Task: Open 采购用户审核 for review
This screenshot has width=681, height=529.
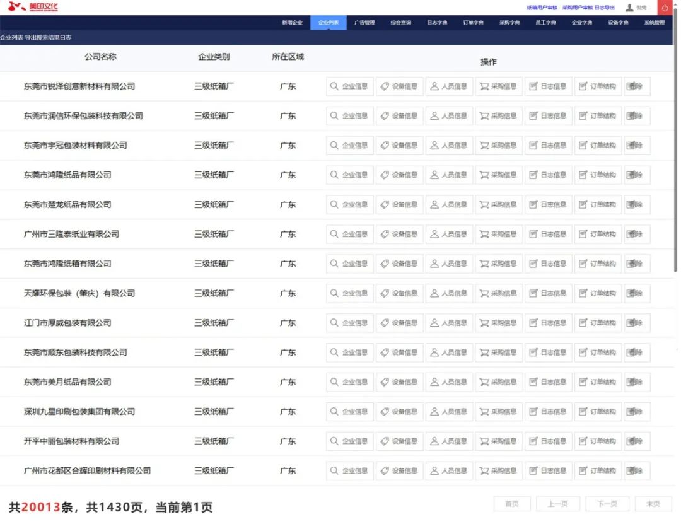Action: [x=577, y=8]
